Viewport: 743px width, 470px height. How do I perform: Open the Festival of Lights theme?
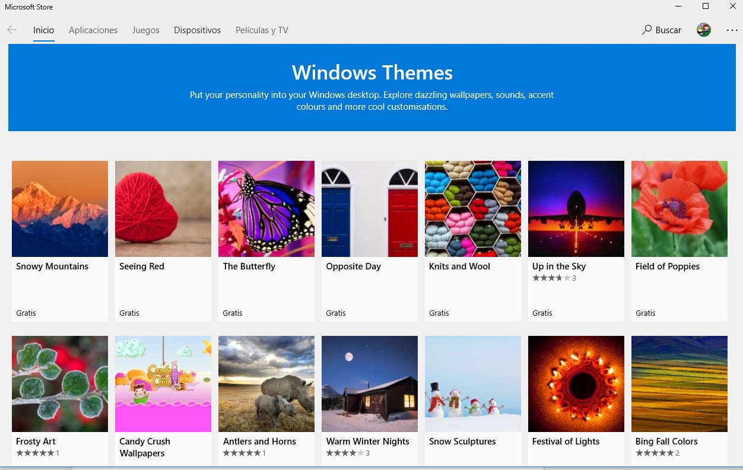pos(576,383)
